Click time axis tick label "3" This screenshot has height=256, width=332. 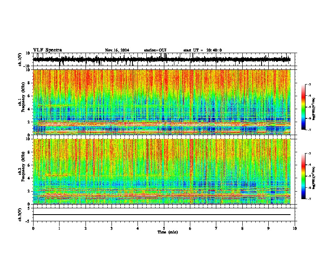click(112, 228)
